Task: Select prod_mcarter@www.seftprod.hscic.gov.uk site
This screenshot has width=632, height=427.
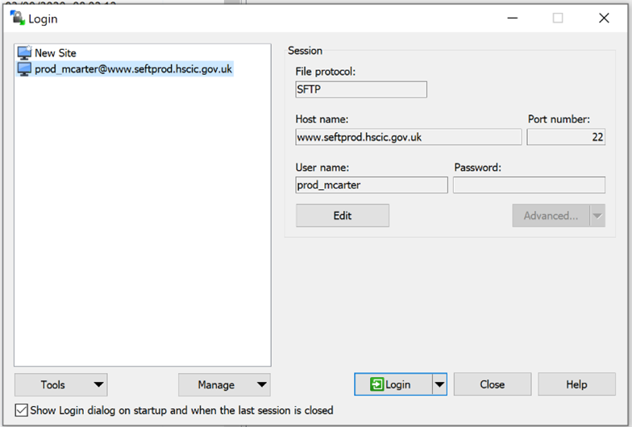Action: (124, 69)
